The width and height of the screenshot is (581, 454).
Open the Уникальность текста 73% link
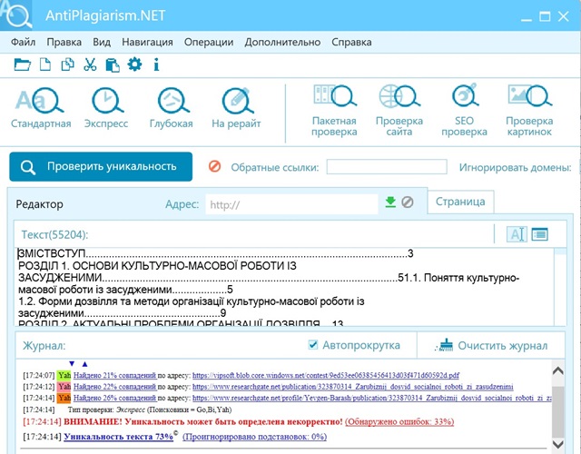[119, 437]
